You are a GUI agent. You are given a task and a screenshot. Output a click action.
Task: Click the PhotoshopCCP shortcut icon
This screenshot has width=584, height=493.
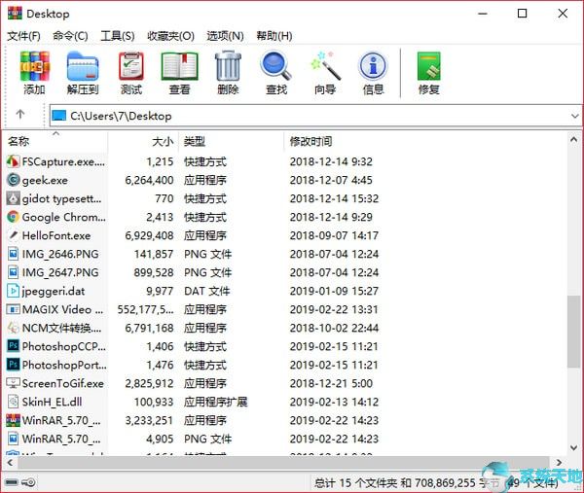point(13,346)
